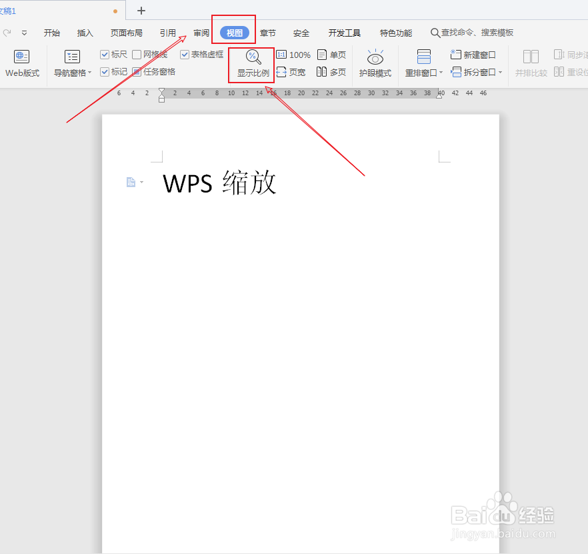Image resolution: width=588 pixels, height=554 pixels.
Task: Click the right indent marker on ruler
Action: 439,96
